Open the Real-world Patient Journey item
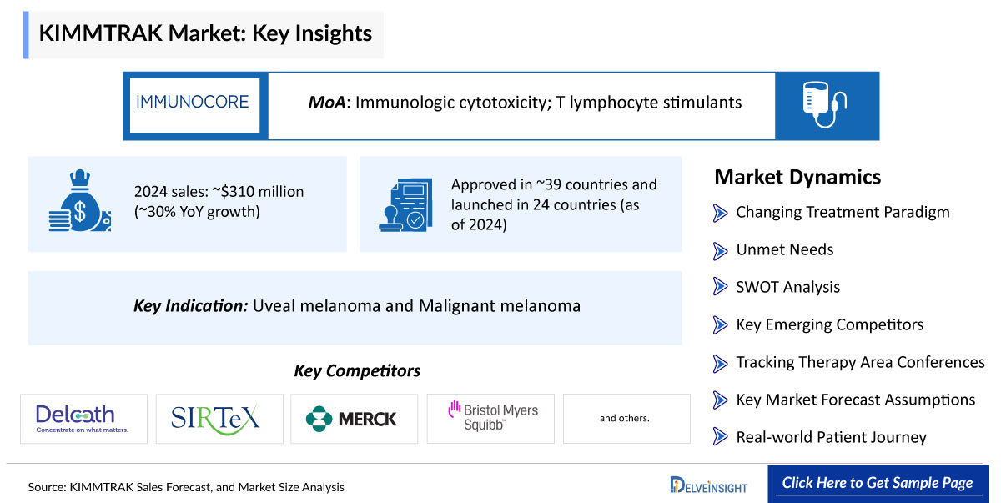 coord(831,437)
